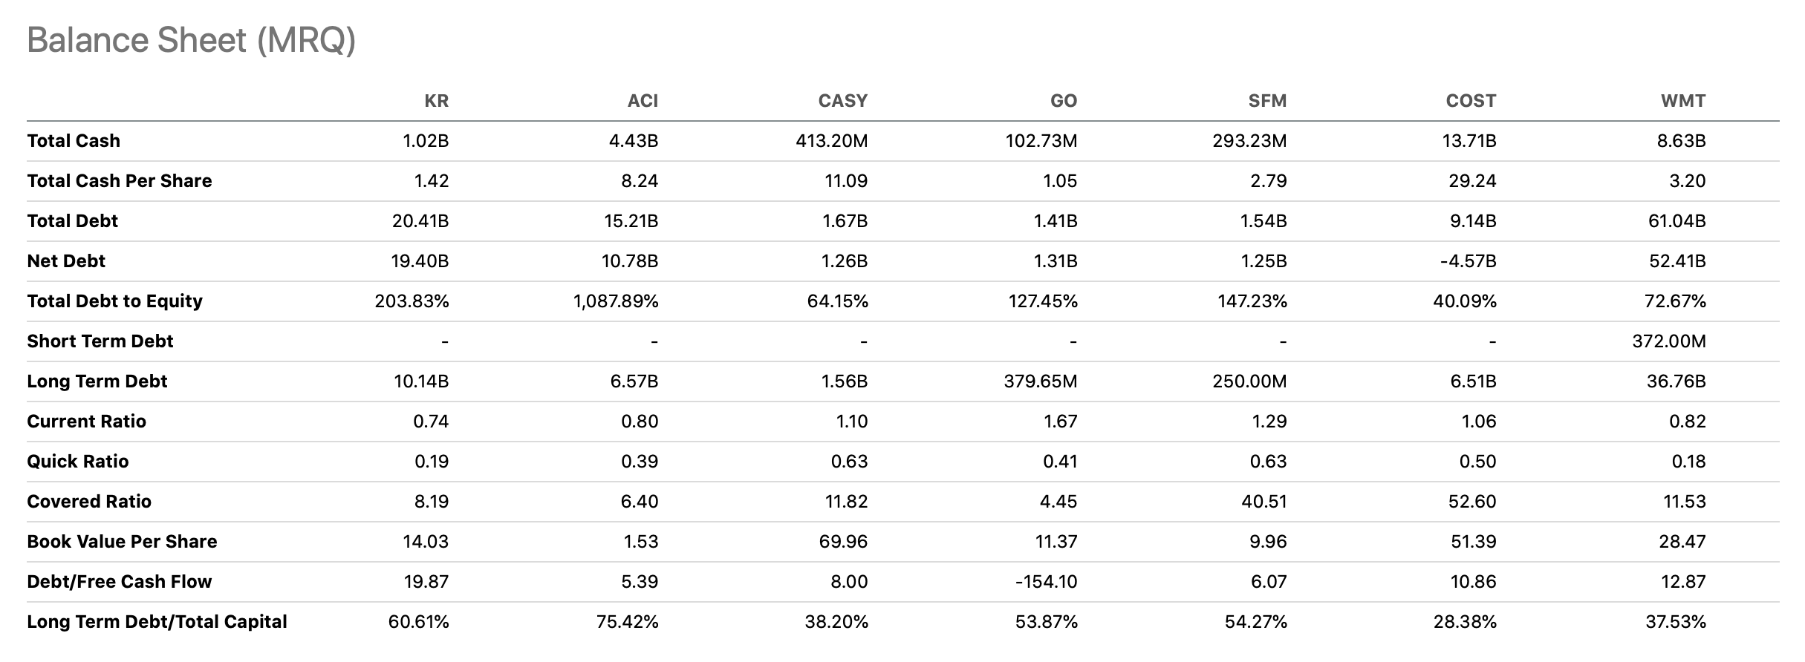1805x662 pixels.
Task: Open the COST ticker header
Action: tap(1471, 101)
